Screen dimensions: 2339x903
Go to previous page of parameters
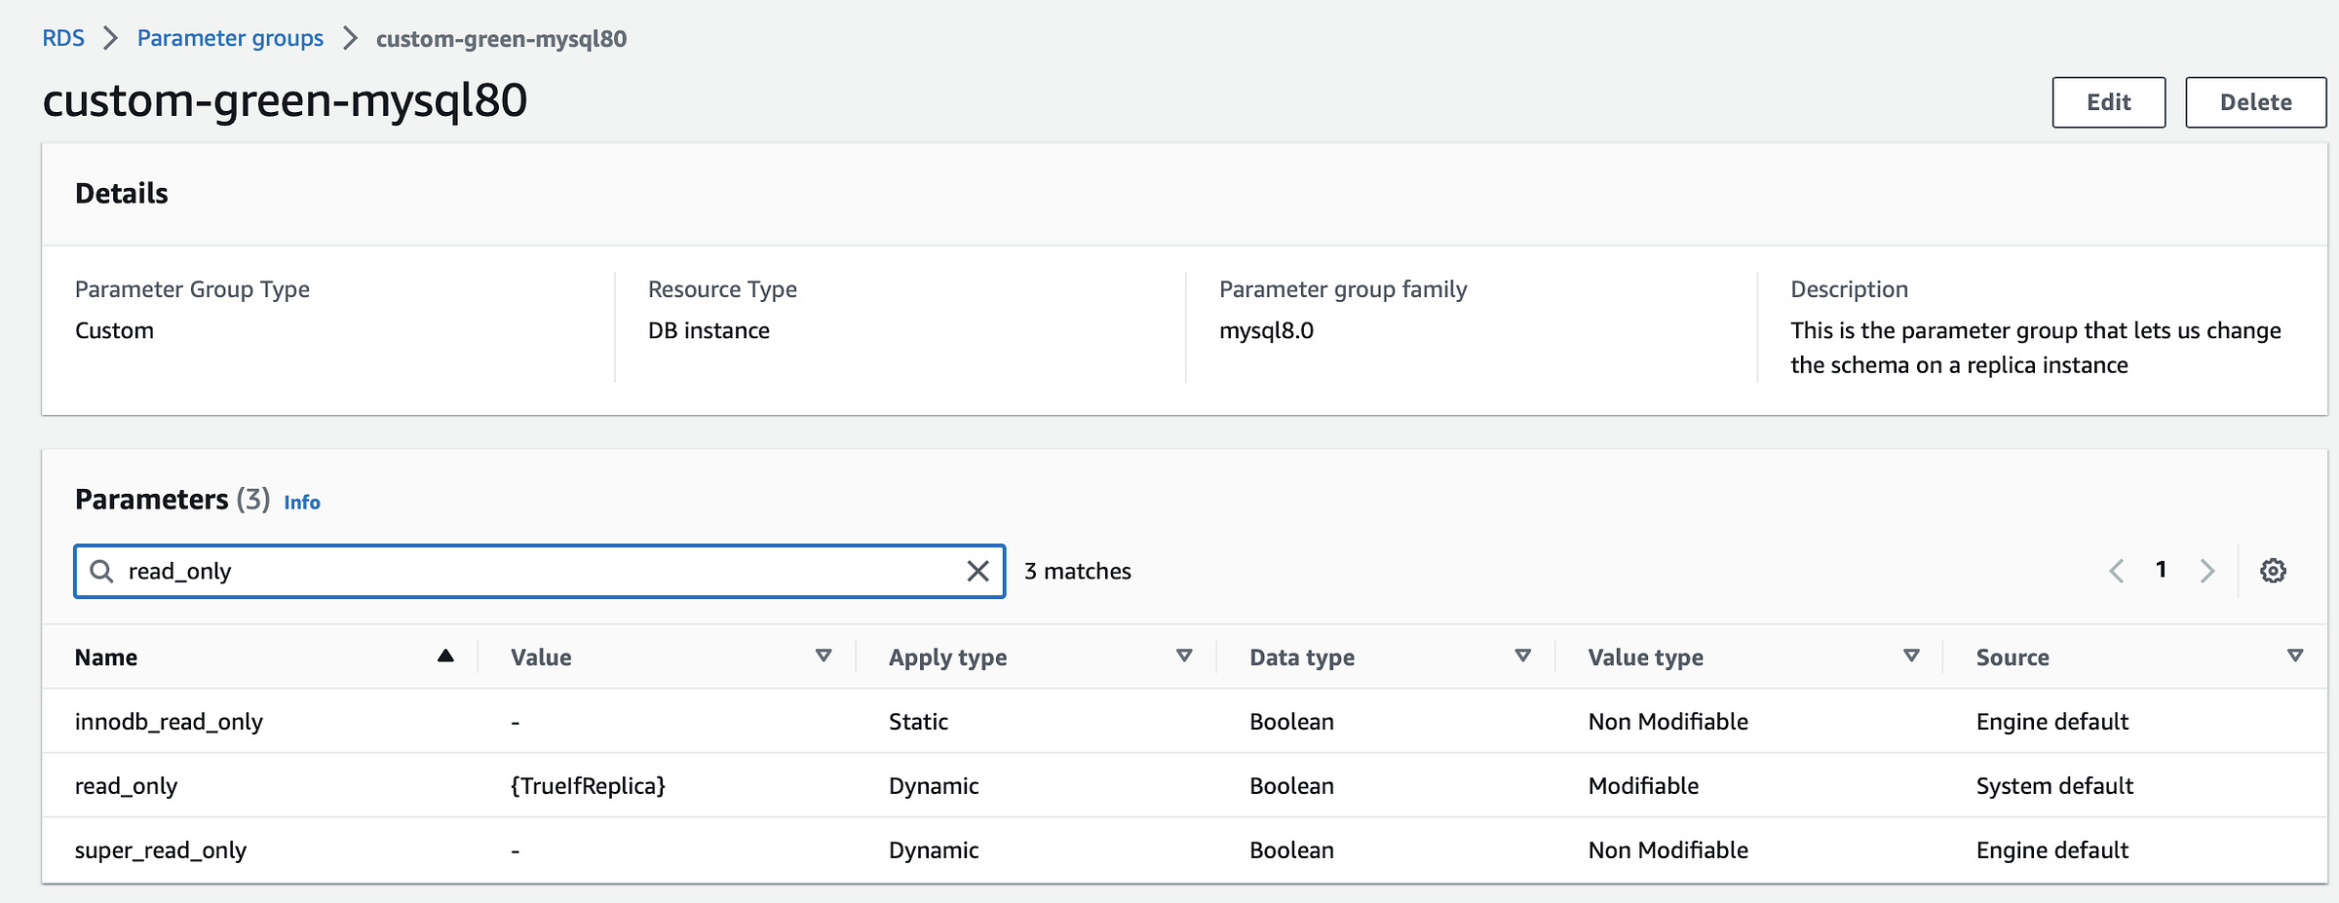[x=2116, y=571]
